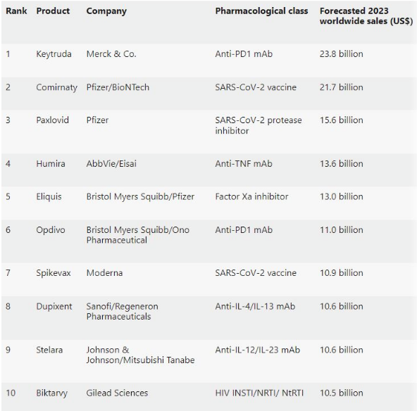The image size is (417, 411).
Task: Select the Humira product cell
Action: pyautogui.click(x=51, y=164)
